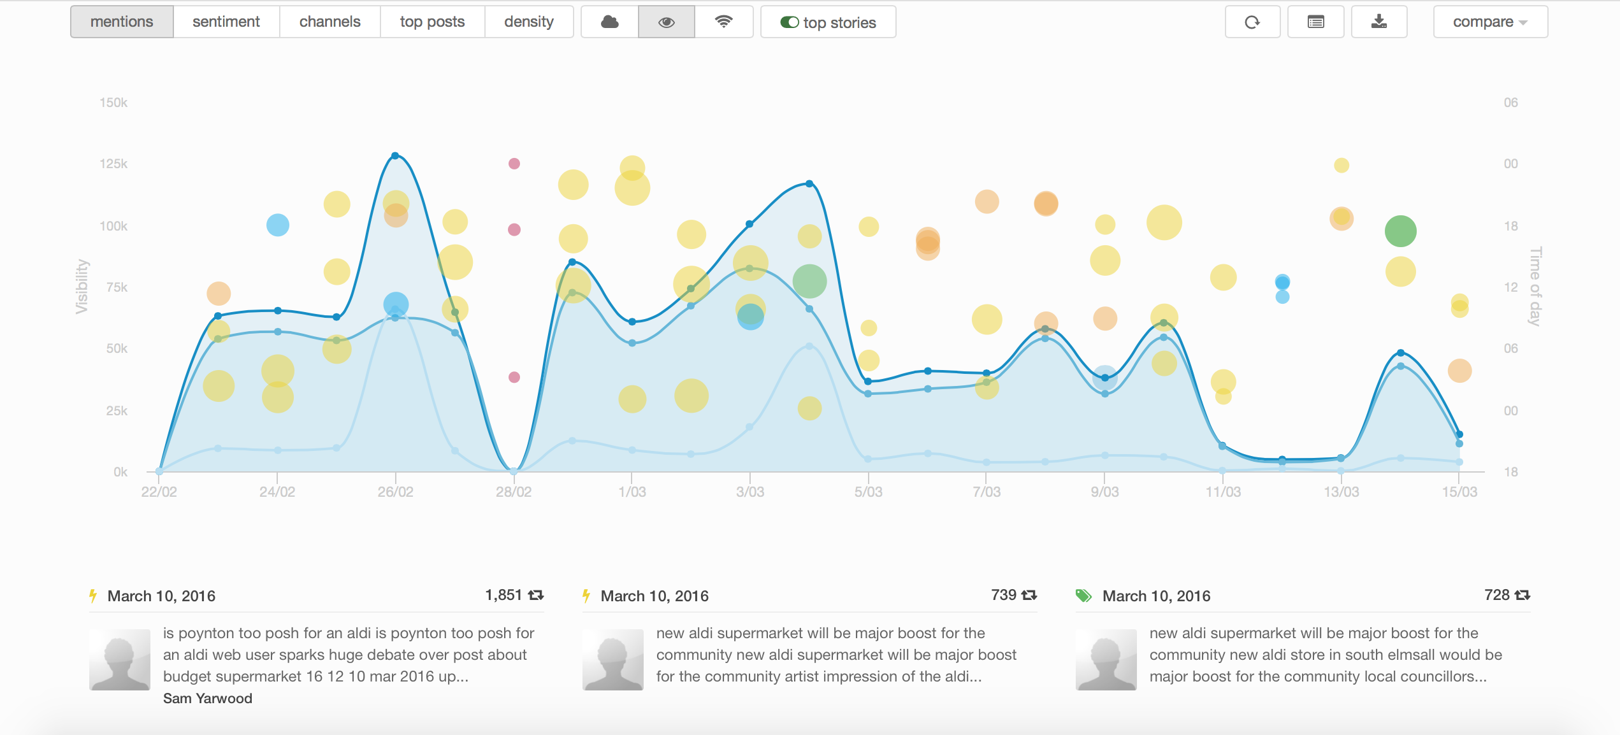Click retweet icon next to 1,851
Image resolution: width=1620 pixels, height=735 pixels.
point(536,595)
